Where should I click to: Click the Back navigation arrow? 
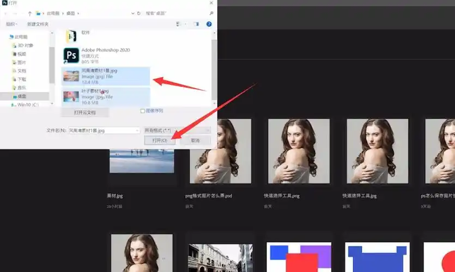coord(6,13)
